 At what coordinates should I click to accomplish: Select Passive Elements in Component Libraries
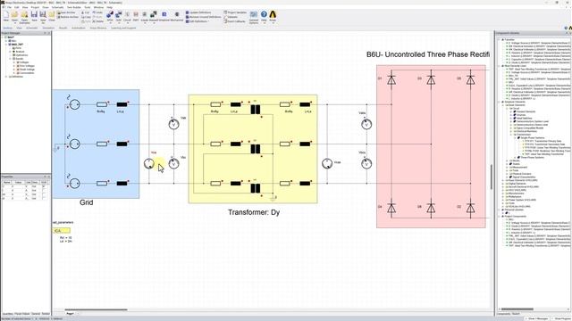click(x=526, y=111)
